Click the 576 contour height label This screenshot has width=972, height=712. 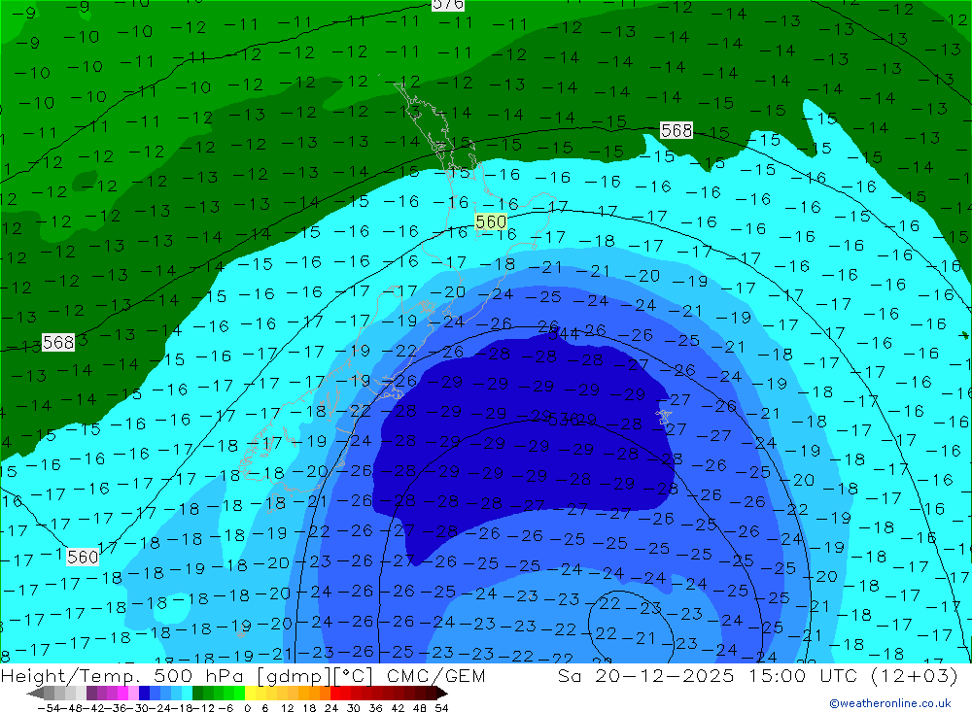(447, 4)
